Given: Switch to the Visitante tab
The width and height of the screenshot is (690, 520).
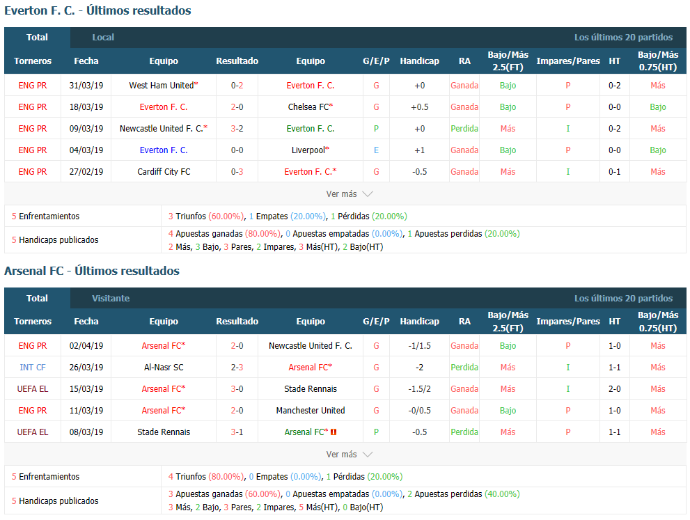Looking at the screenshot, I should click(x=111, y=298).
